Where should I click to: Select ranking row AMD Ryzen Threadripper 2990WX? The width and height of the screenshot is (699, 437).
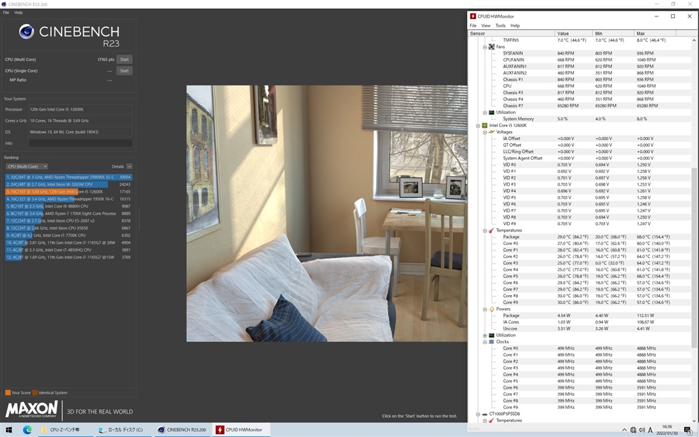pyautogui.click(x=69, y=177)
